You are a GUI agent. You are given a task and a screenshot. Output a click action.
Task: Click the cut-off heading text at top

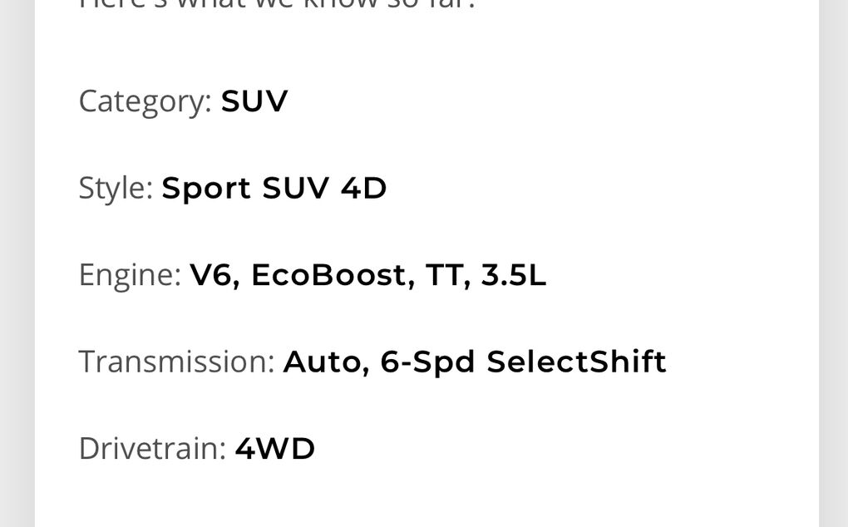click(277, 4)
